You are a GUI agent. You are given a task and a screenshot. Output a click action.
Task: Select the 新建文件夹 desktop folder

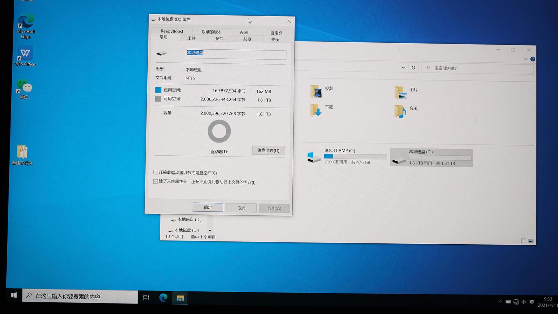click(x=22, y=155)
